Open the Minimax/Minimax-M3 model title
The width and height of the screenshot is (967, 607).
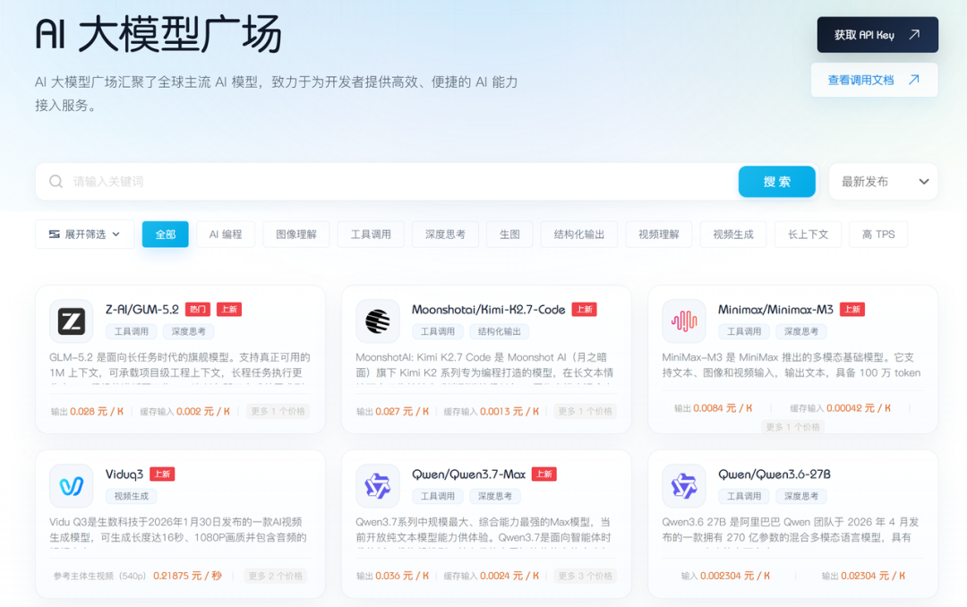(x=775, y=310)
